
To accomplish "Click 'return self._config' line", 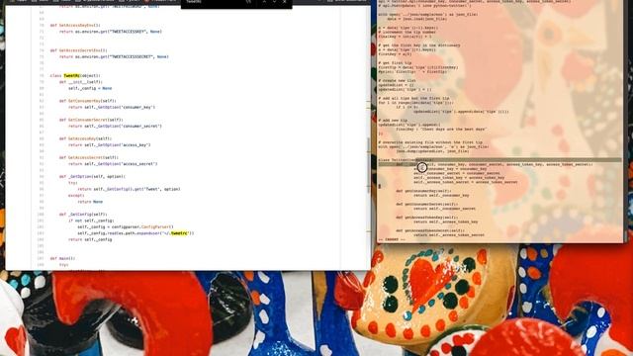I will [x=90, y=239].
